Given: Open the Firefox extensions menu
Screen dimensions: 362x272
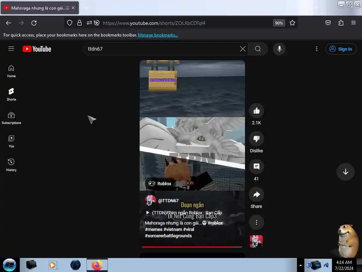Looking at the screenshot, I should tap(341, 23).
